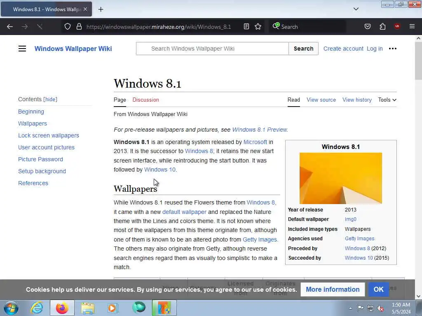Click the Windows Start orb
Image resolution: width=422 pixels, height=316 pixels.
tap(11, 308)
